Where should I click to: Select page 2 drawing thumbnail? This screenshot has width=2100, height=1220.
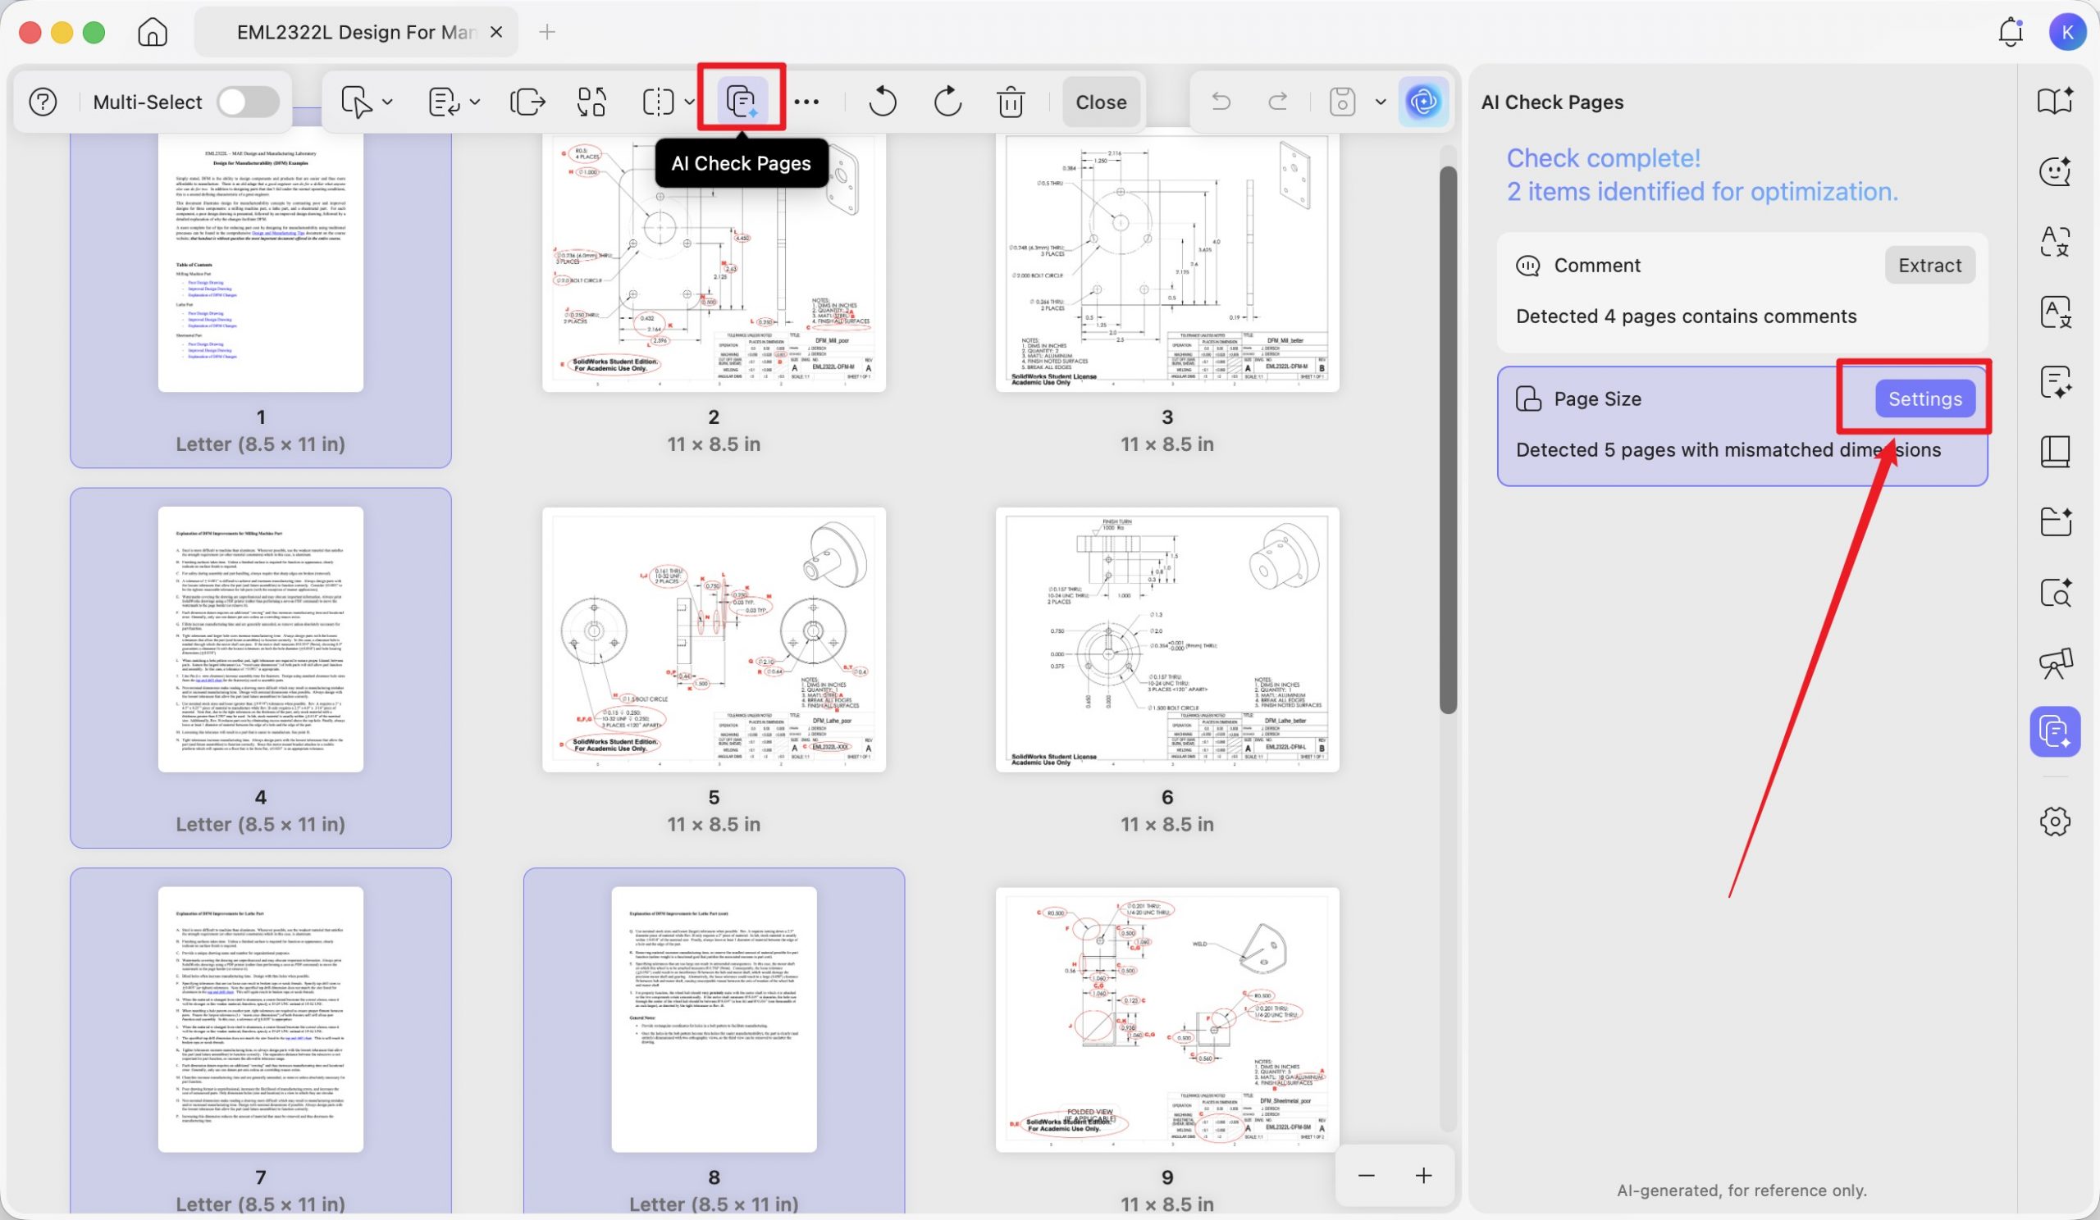coord(714,260)
